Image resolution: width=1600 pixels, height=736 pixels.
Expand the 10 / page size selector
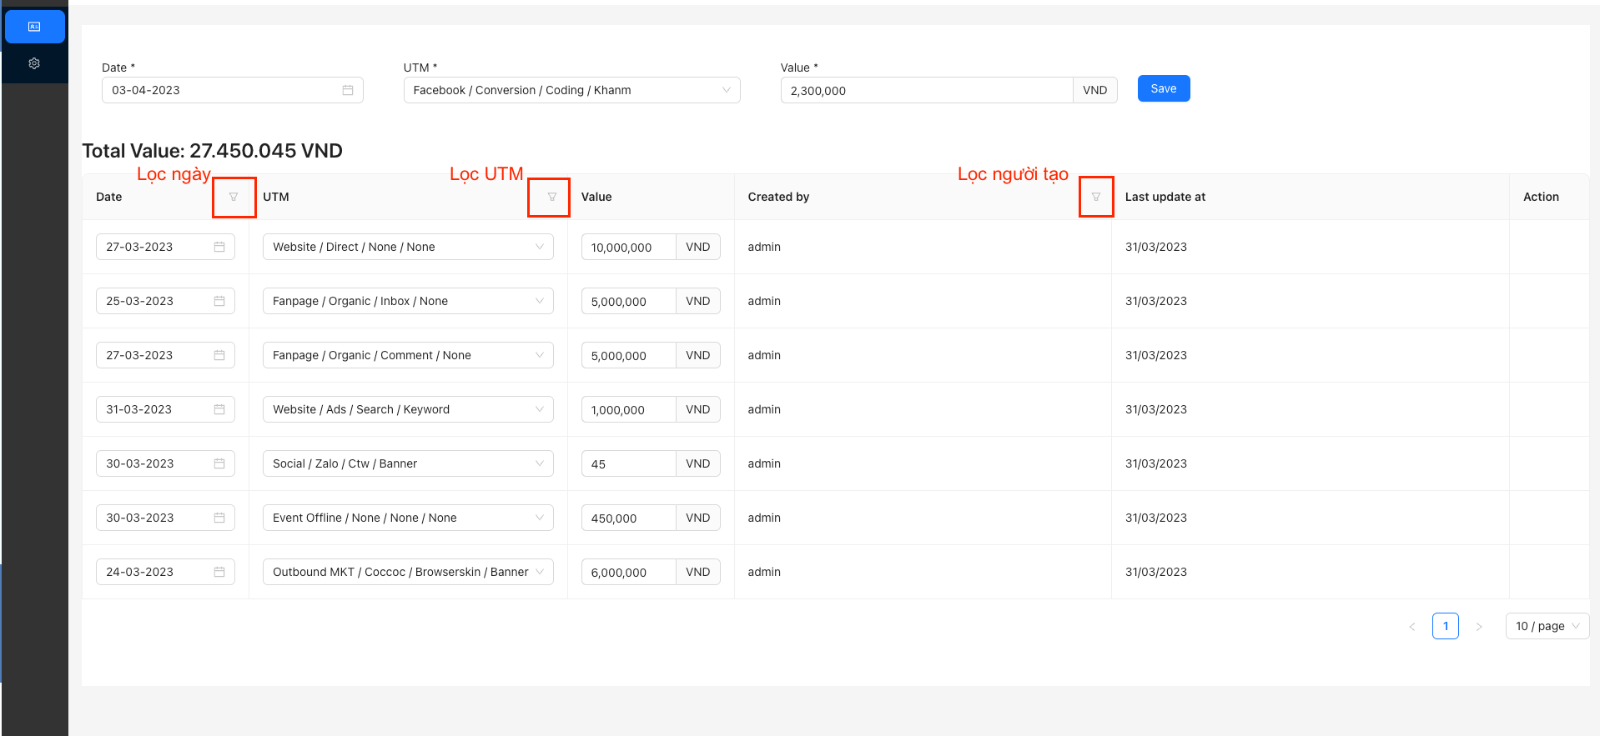pyautogui.click(x=1547, y=626)
